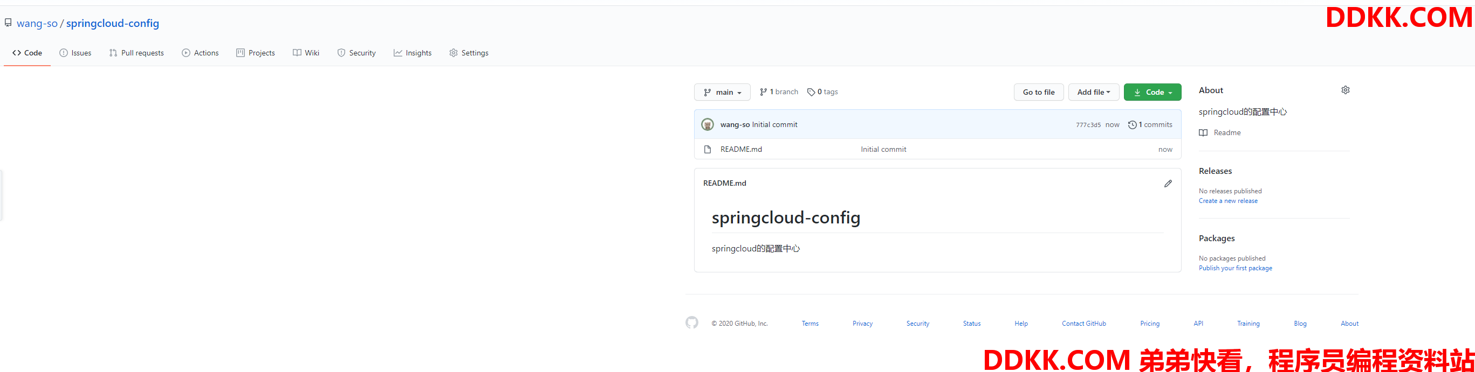This screenshot has height=372, width=1475.
Task: Click the file icon next to README.md
Action: [x=707, y=149]
